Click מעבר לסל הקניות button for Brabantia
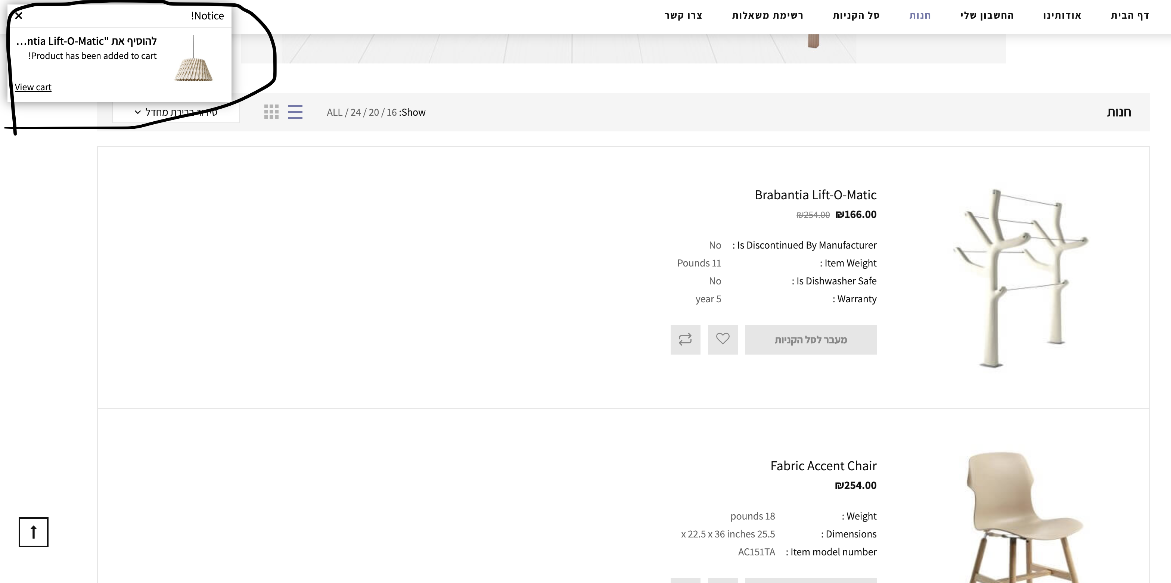Screen dimensions: 1171x583 (811, 339)
